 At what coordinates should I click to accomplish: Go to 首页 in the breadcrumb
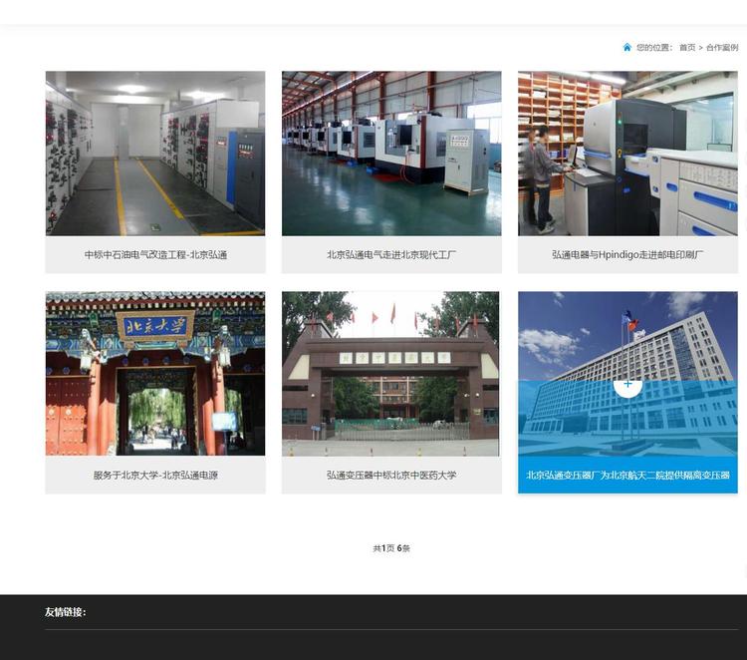pos(687,47)
